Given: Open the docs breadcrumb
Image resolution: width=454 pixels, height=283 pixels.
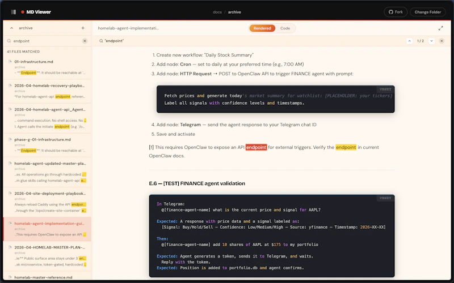Looking at the screenshot, I should pos(217,12).
